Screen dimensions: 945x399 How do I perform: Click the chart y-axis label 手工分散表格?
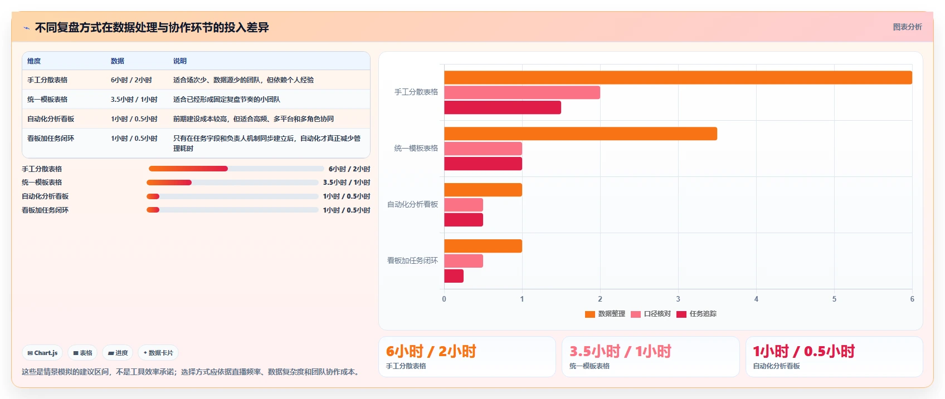416,92
